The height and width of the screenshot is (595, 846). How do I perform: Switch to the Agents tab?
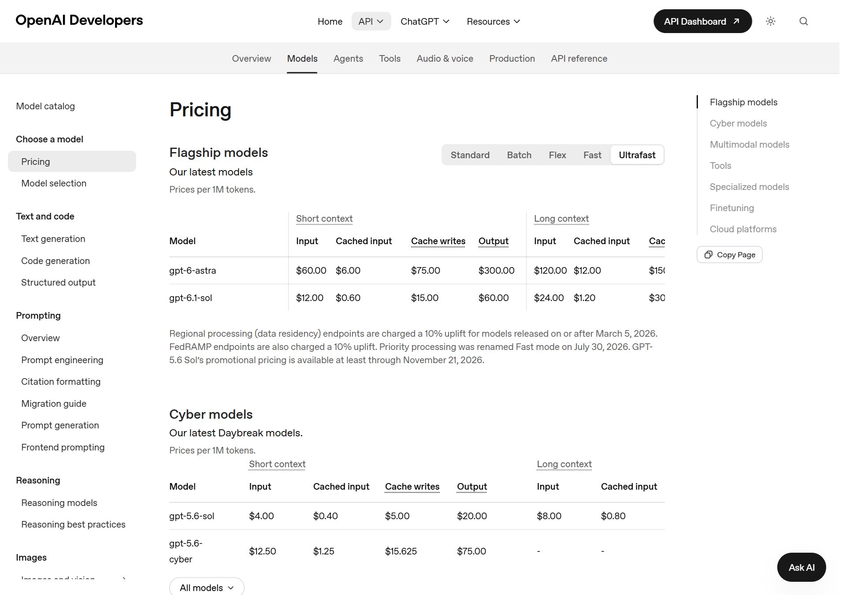348,59
